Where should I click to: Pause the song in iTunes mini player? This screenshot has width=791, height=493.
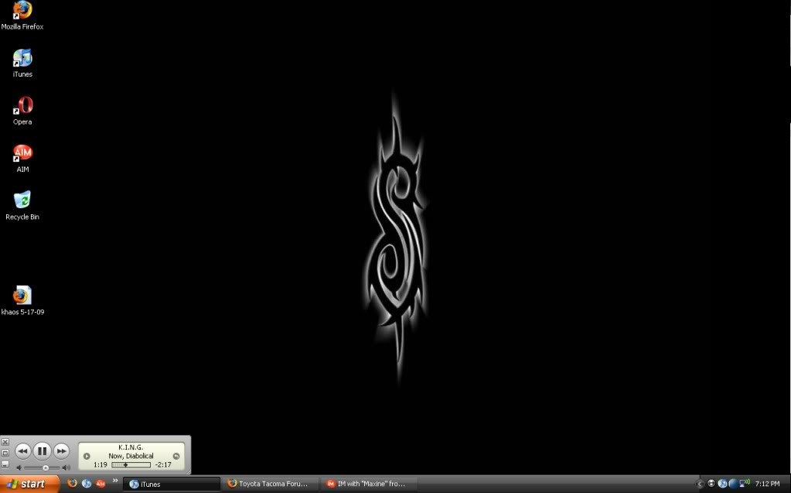click(x=43, y=451)
